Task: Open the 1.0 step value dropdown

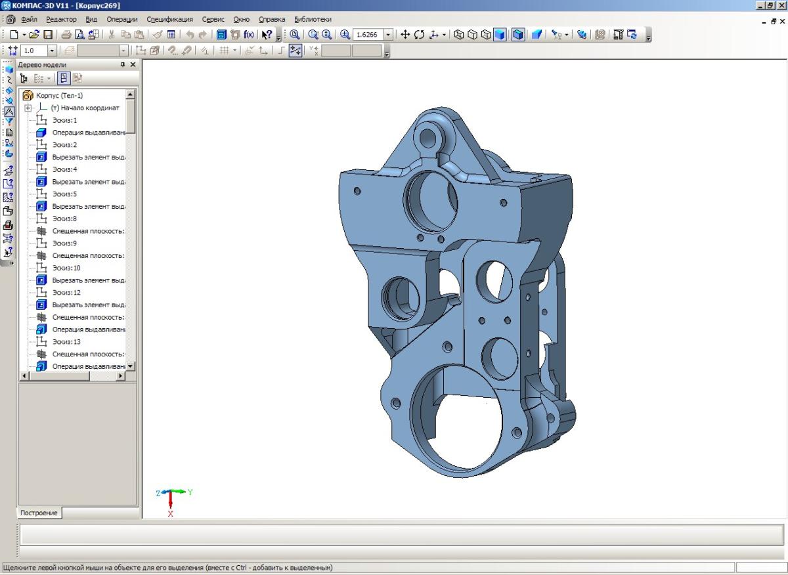Action: tap(52, 51)
